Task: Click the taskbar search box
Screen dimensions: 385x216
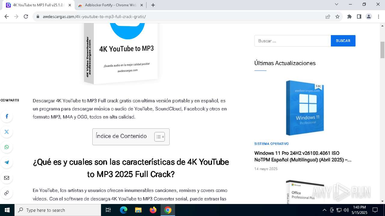Action: (58, 210)
